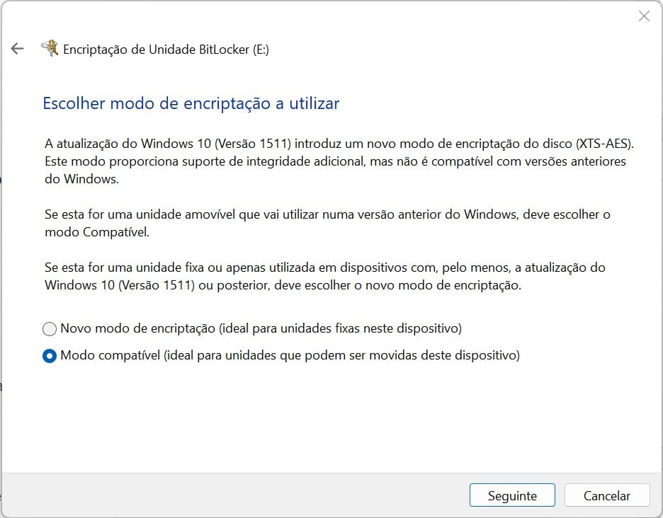
Task: Close the BitLocker dialog with X
Action: tap(644, 16)
